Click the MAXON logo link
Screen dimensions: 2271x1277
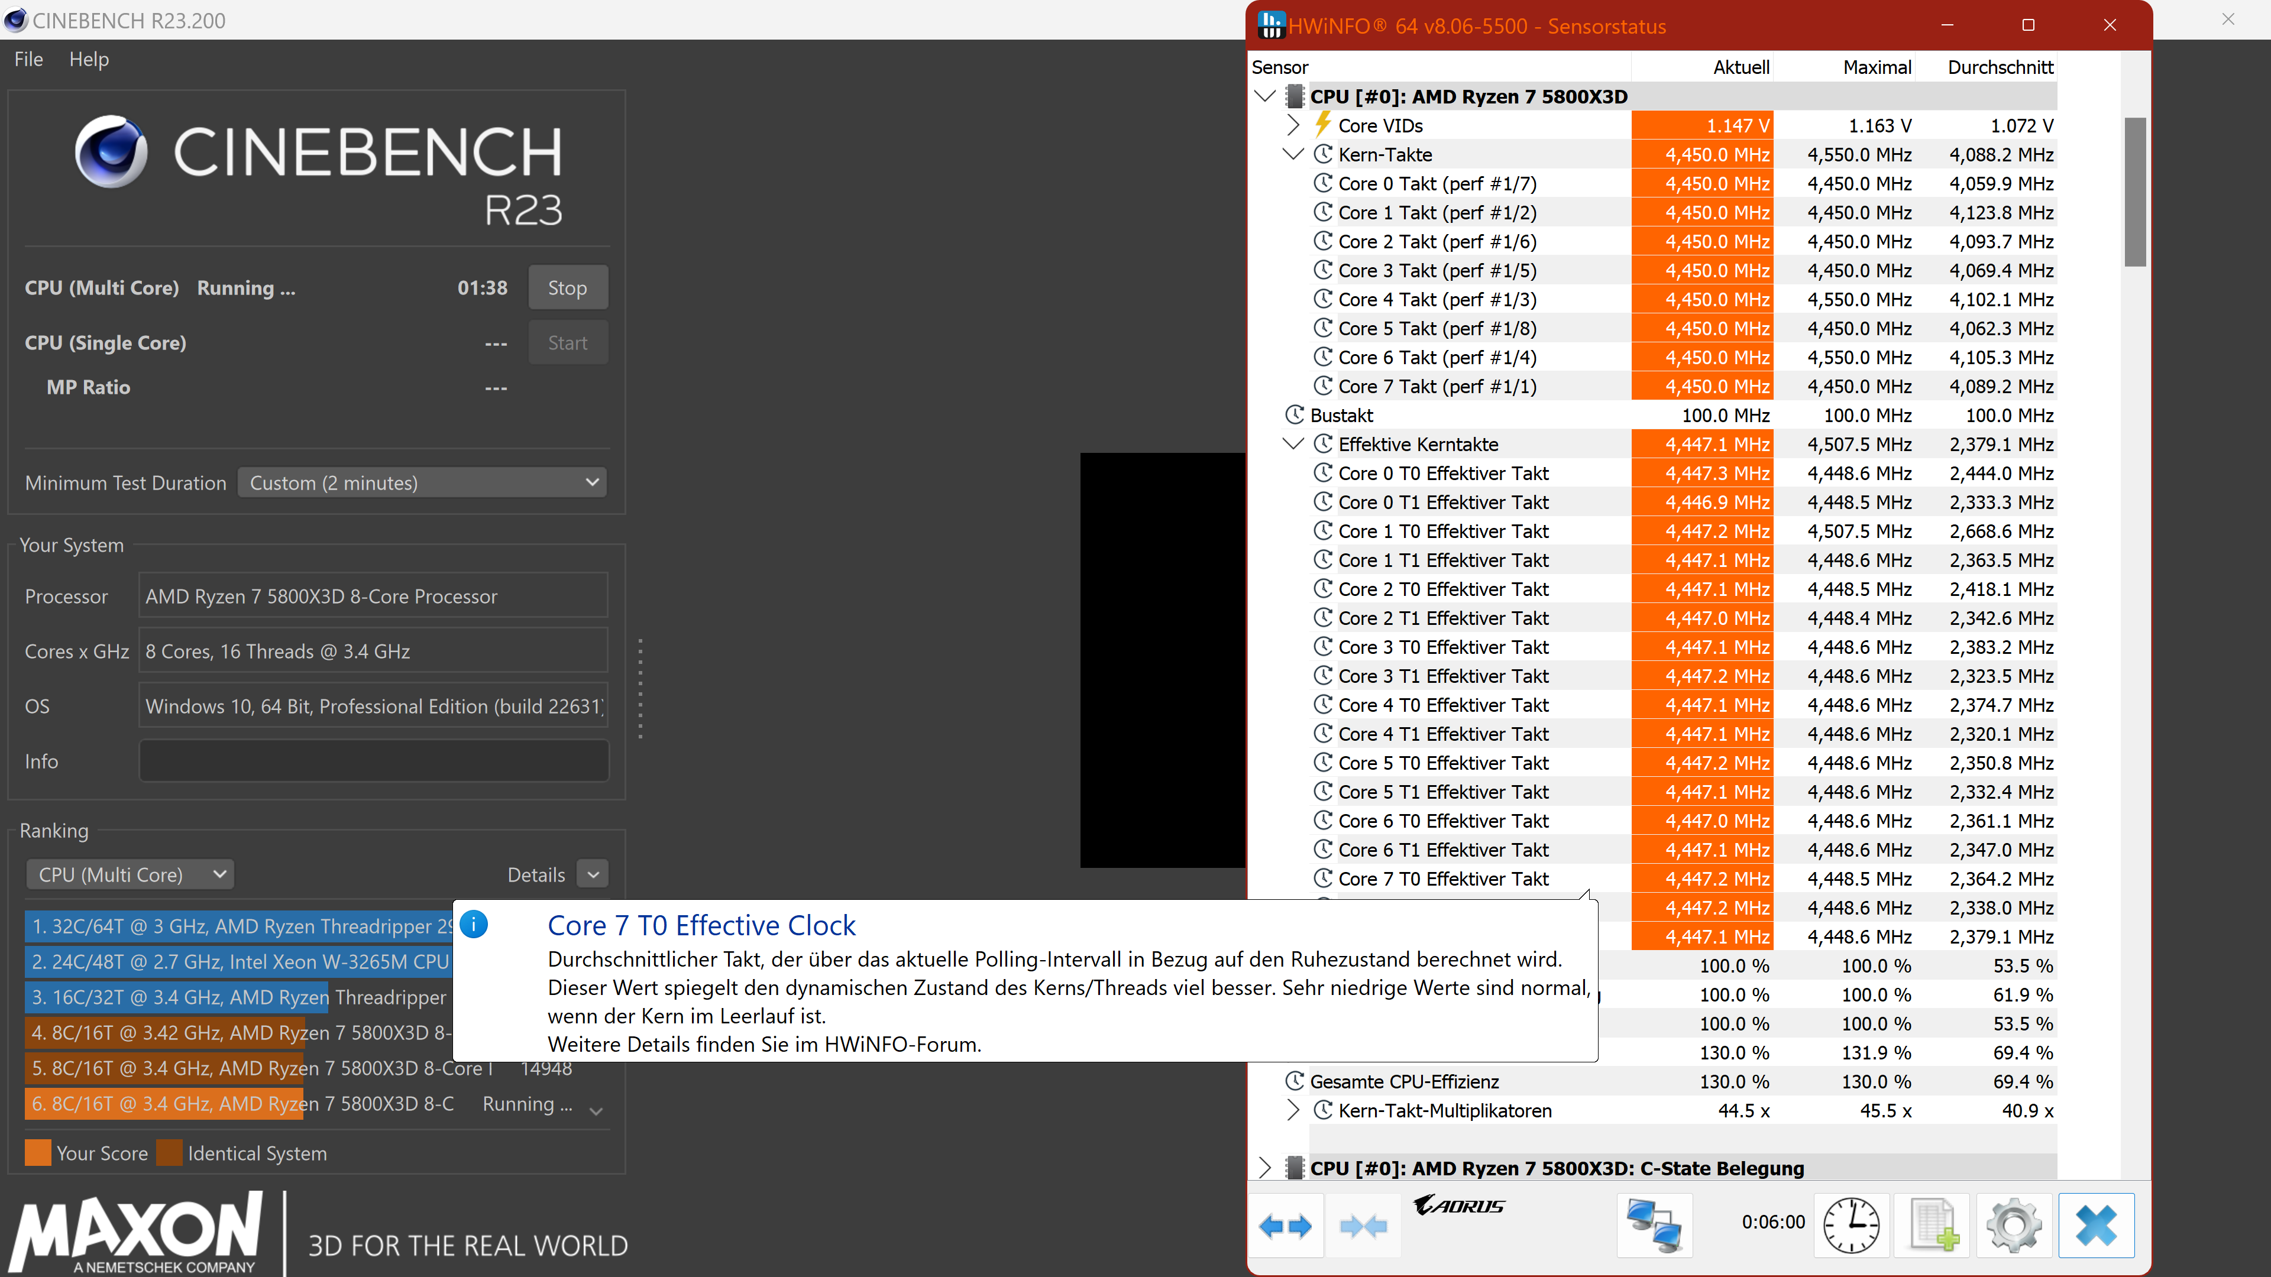pos(137,1232)
